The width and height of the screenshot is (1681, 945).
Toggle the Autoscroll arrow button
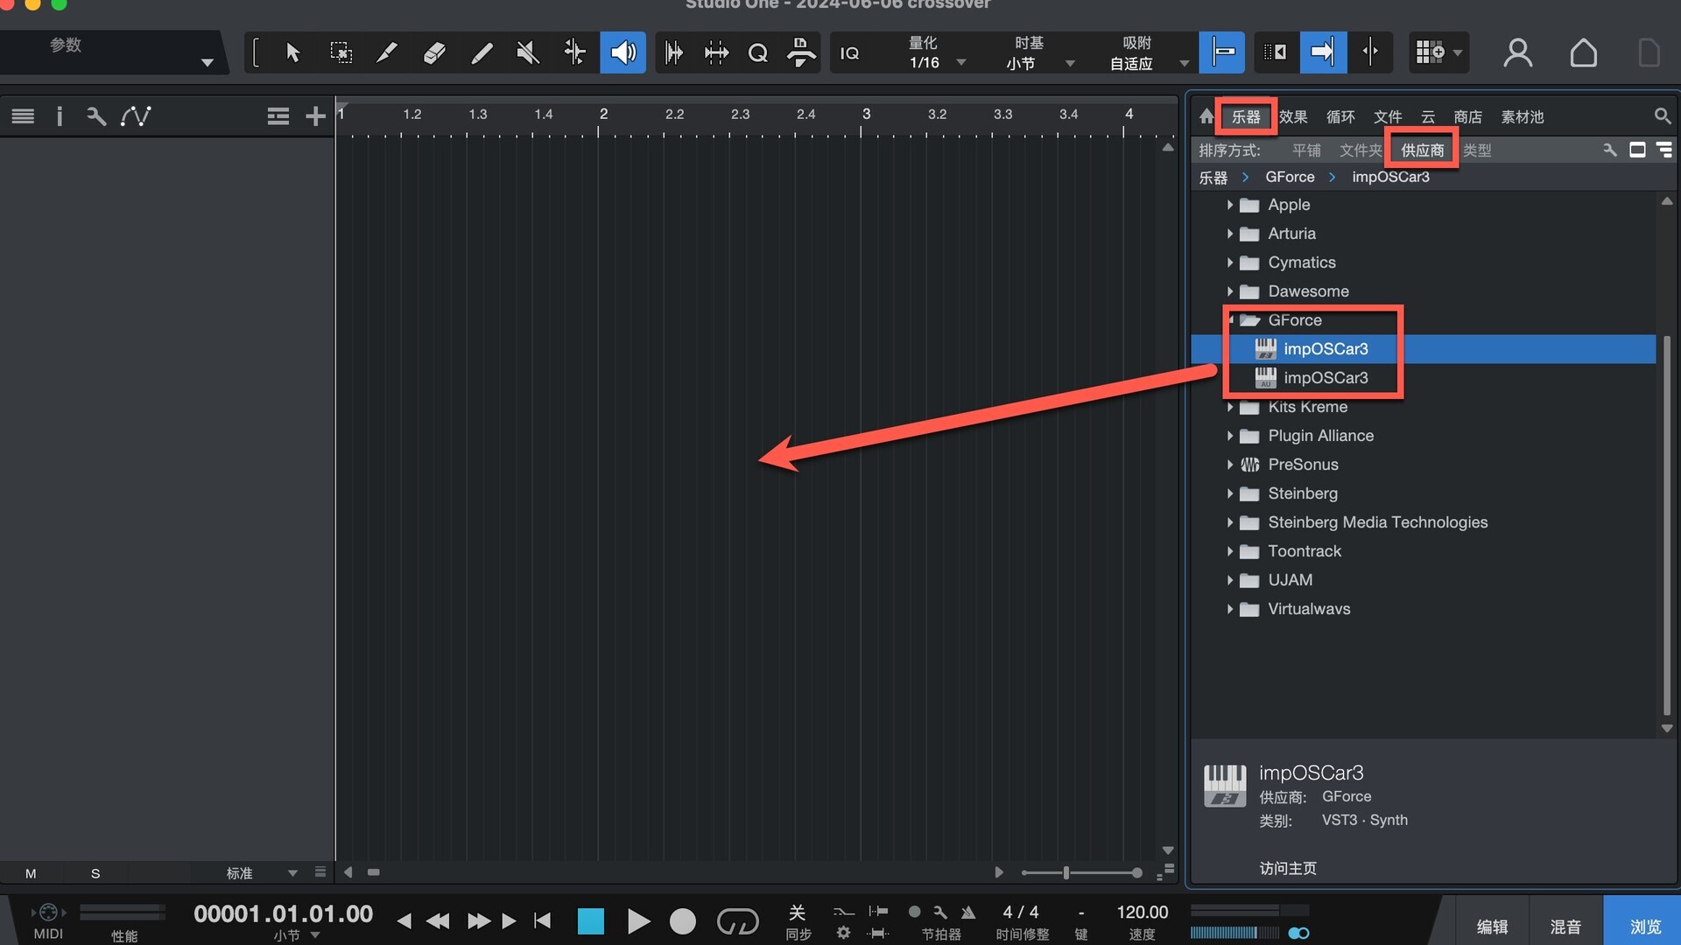[1322, 52]
